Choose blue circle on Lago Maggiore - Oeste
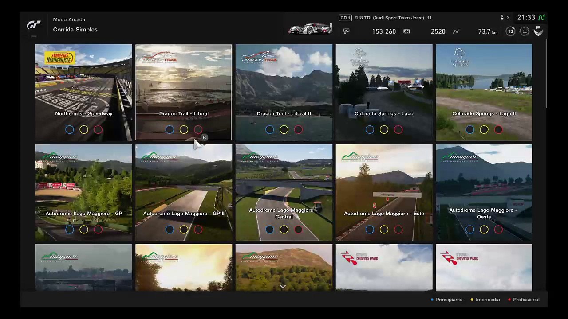Screen dimensions: 568x319 click(x=470, y=230)
